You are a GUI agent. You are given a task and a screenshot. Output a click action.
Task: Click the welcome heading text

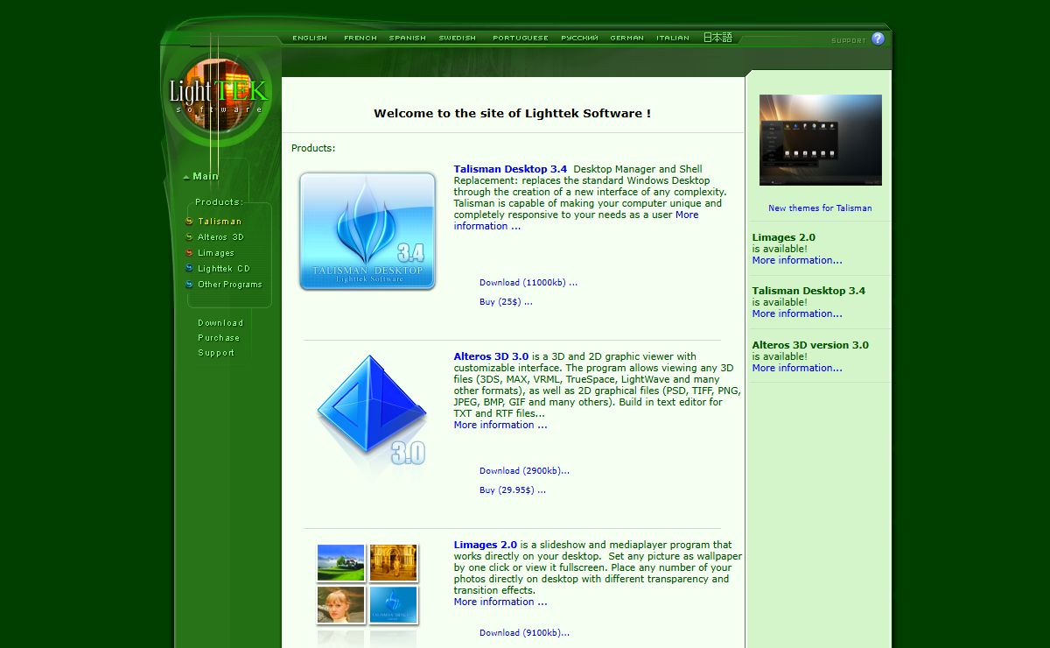coord(513,113)
